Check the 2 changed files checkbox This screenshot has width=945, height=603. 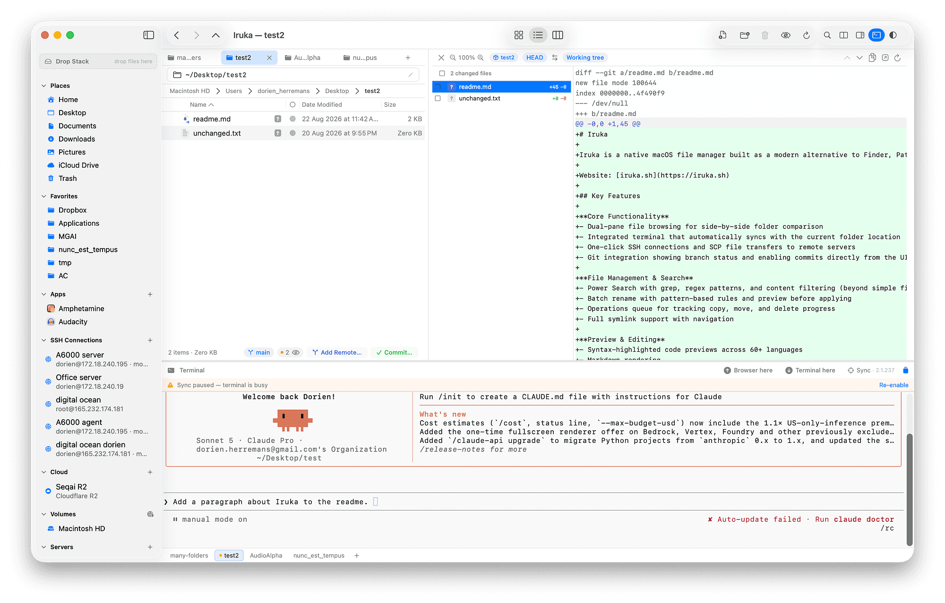(442, 73)
